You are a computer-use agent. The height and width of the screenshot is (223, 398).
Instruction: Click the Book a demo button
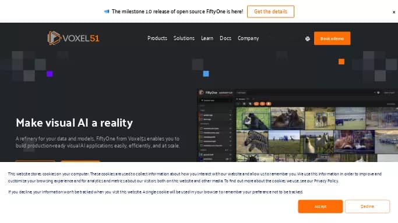[332, 38]
